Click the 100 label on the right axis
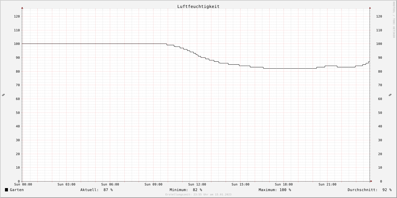The image size is (397, 198). [379, 44]
